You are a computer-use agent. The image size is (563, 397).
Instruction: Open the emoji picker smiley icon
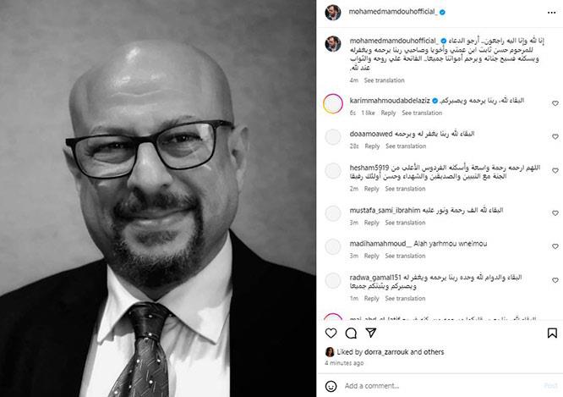point(331,386)
